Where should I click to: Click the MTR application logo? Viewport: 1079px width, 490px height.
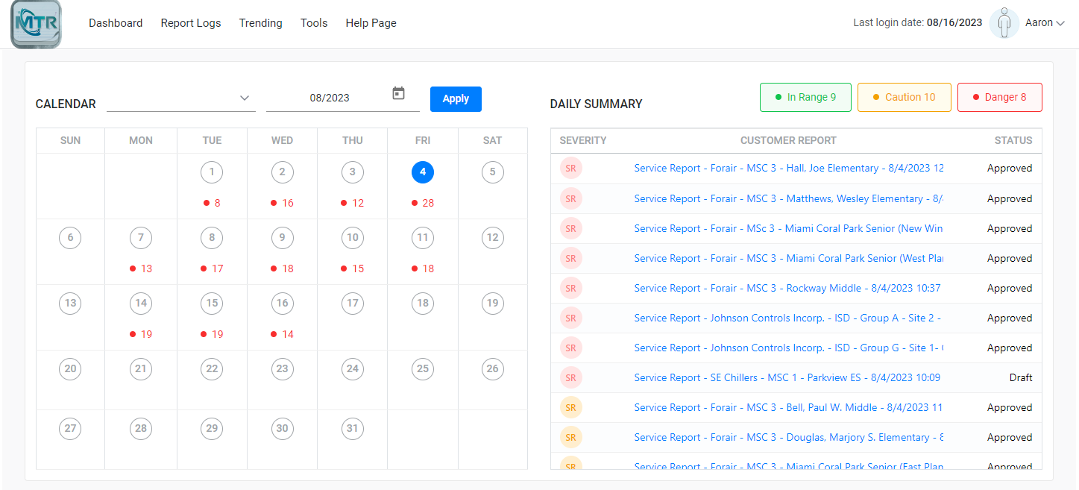[x=35, y=23]
